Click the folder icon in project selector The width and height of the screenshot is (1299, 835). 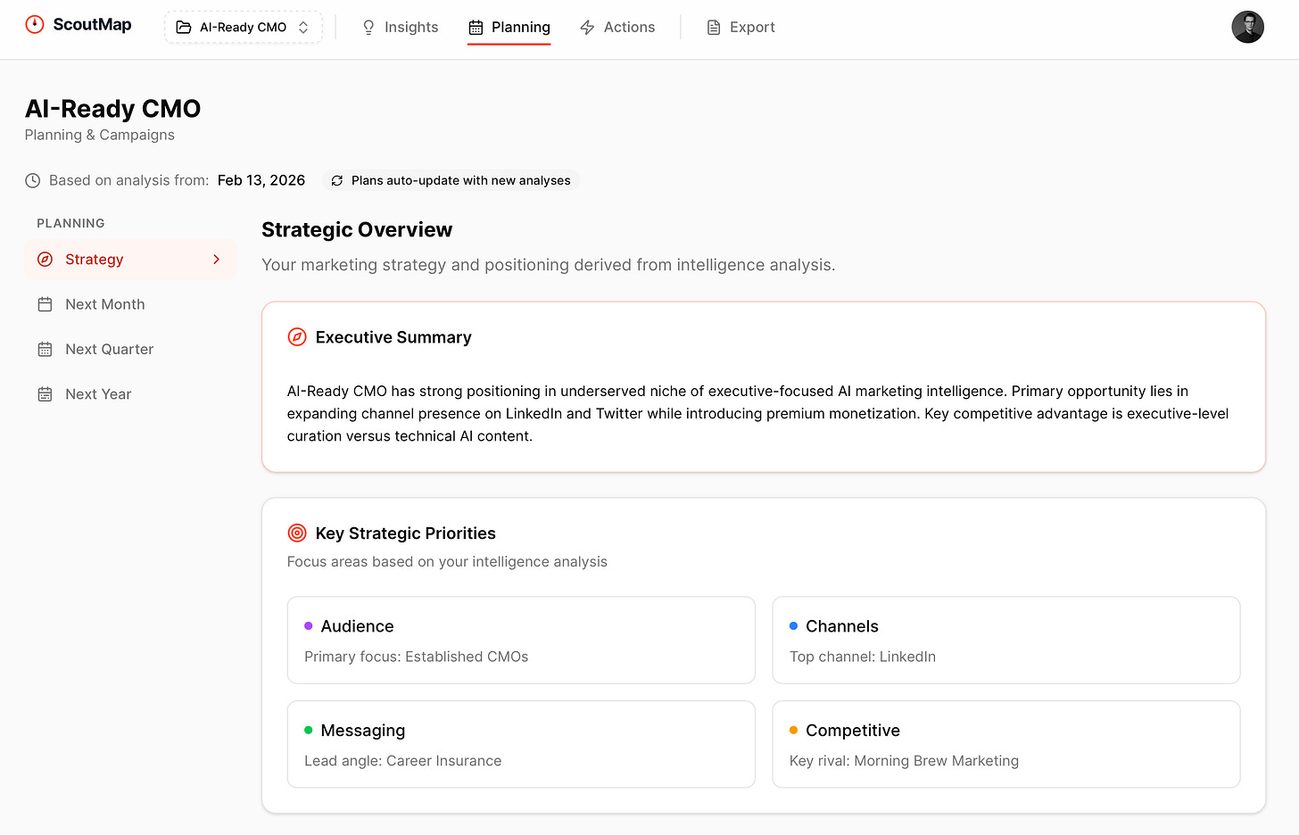pos(184,28)
